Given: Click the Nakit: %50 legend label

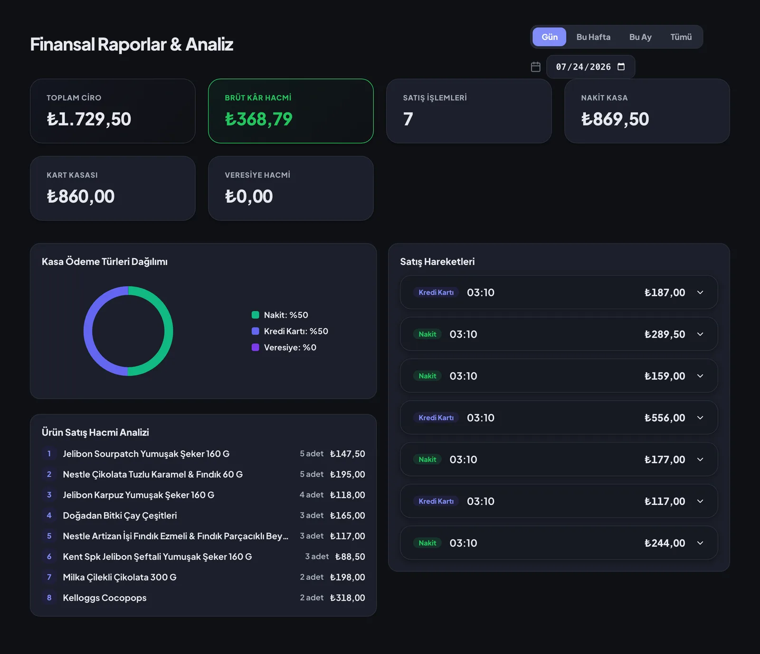Looking at the screenshot, I should [x=286, y=315].
